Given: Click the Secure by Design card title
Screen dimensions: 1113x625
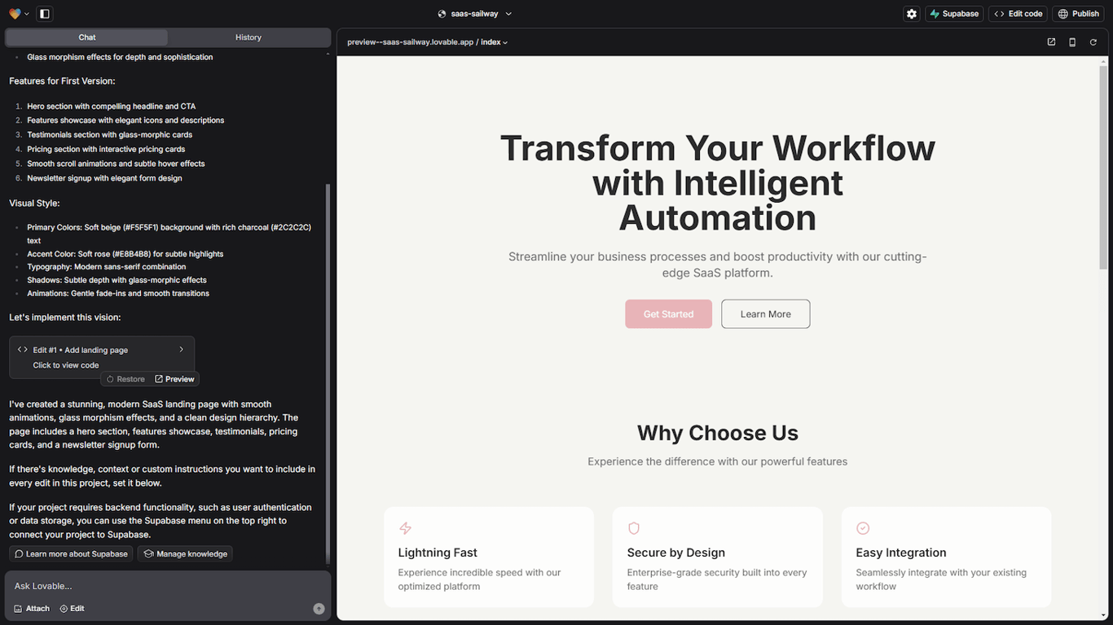Looking at the screenshot, I should [676, 553].
